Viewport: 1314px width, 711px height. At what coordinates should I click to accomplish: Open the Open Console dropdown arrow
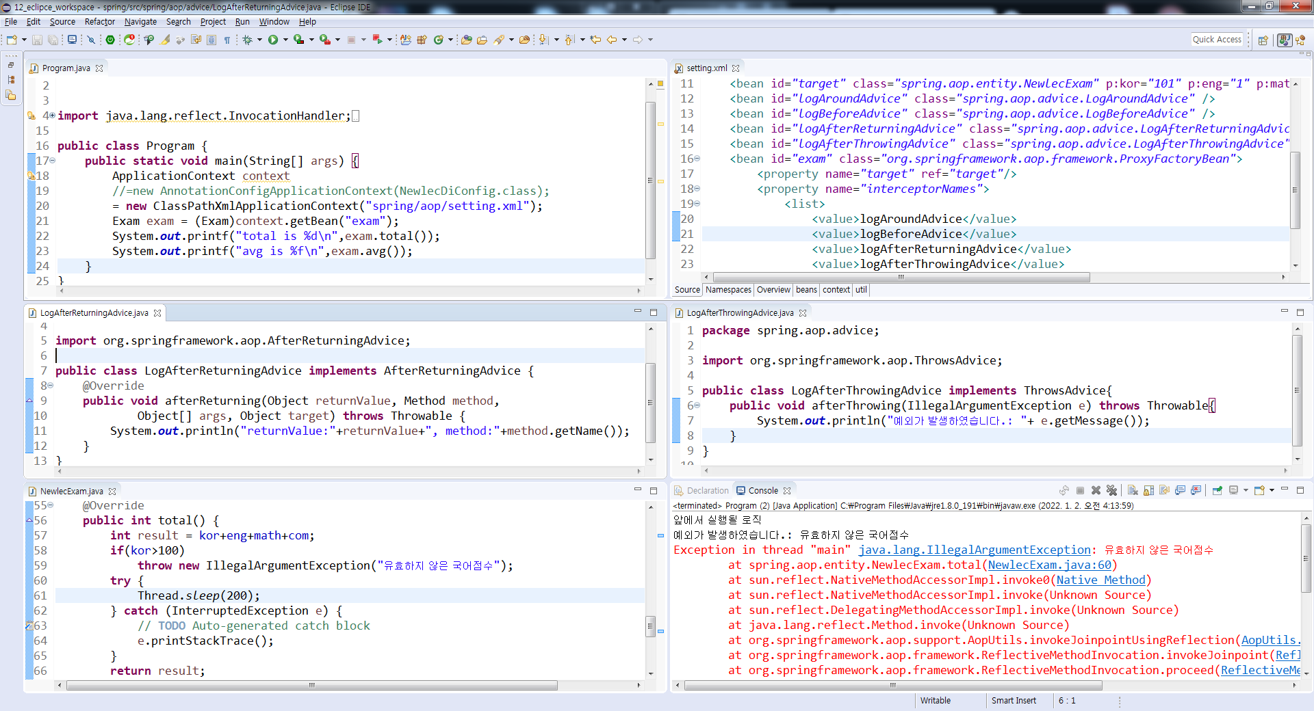pos(1272,490)
